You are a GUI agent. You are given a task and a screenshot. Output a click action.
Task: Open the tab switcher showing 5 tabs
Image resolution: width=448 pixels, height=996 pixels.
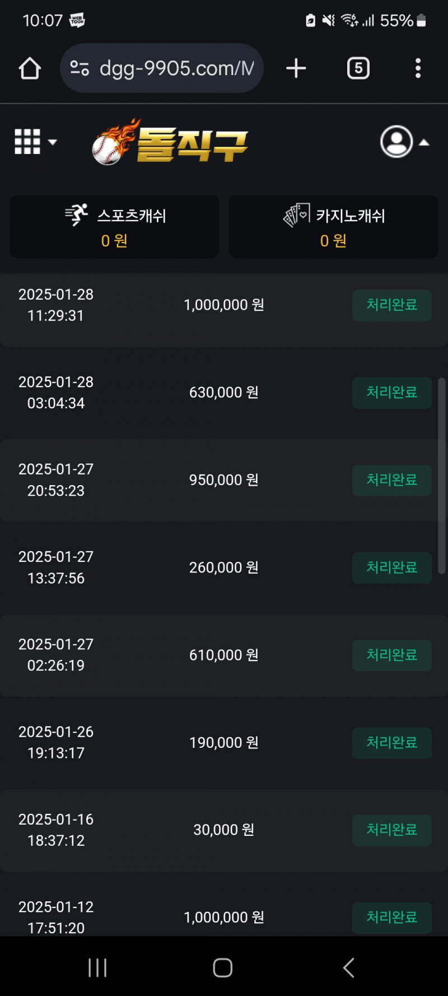358,68
